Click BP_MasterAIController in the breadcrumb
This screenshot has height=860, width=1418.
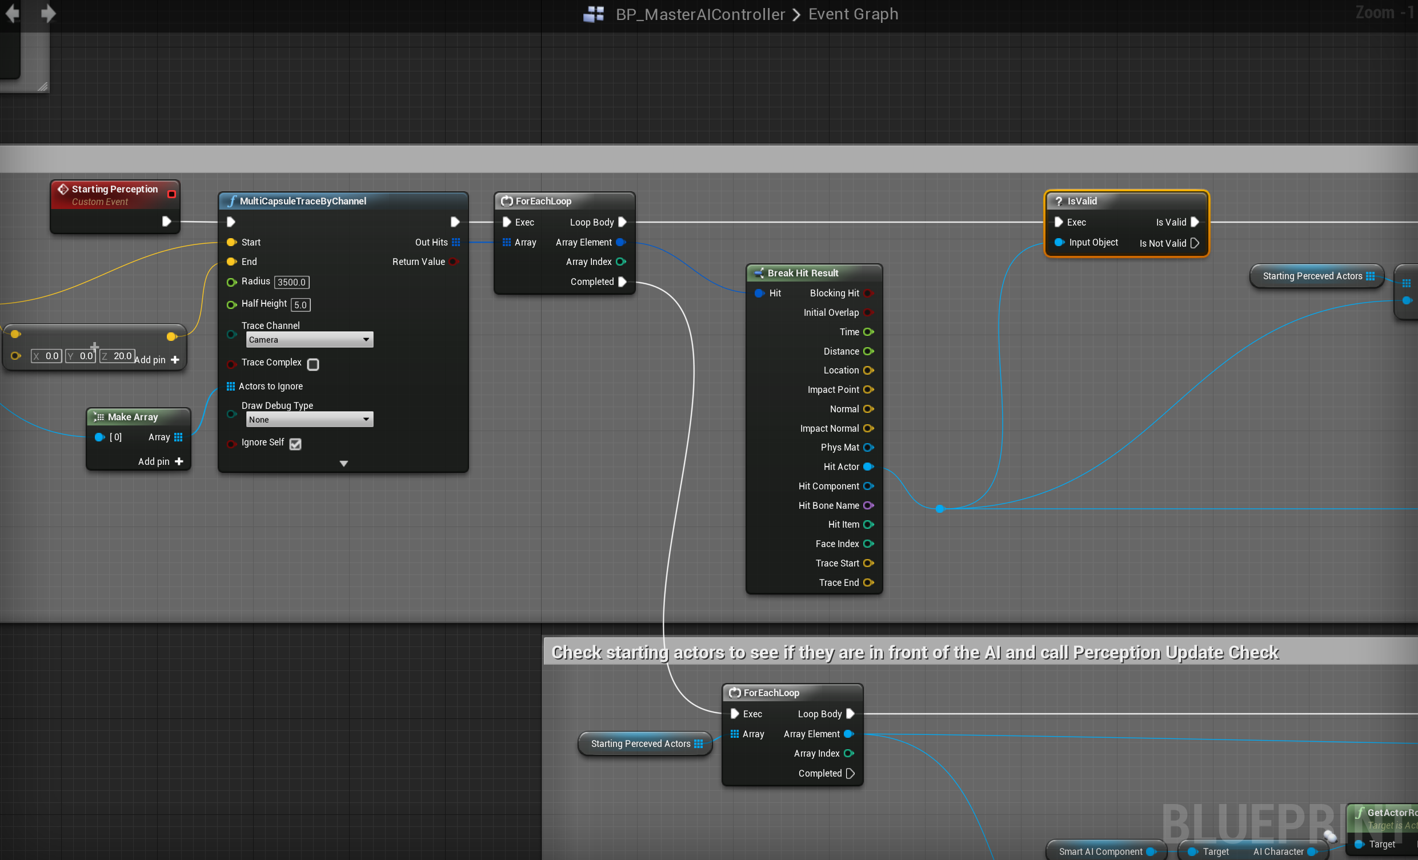pyautogui.click(x=700, y=14)
